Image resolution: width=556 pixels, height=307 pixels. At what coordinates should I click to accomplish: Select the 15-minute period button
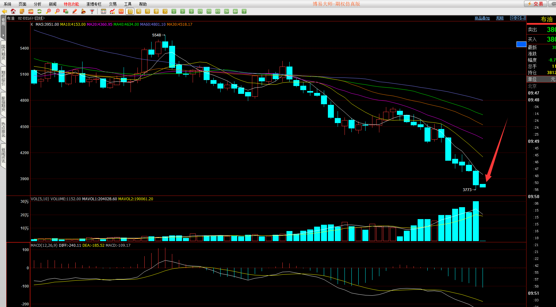(x=200, y=11)
